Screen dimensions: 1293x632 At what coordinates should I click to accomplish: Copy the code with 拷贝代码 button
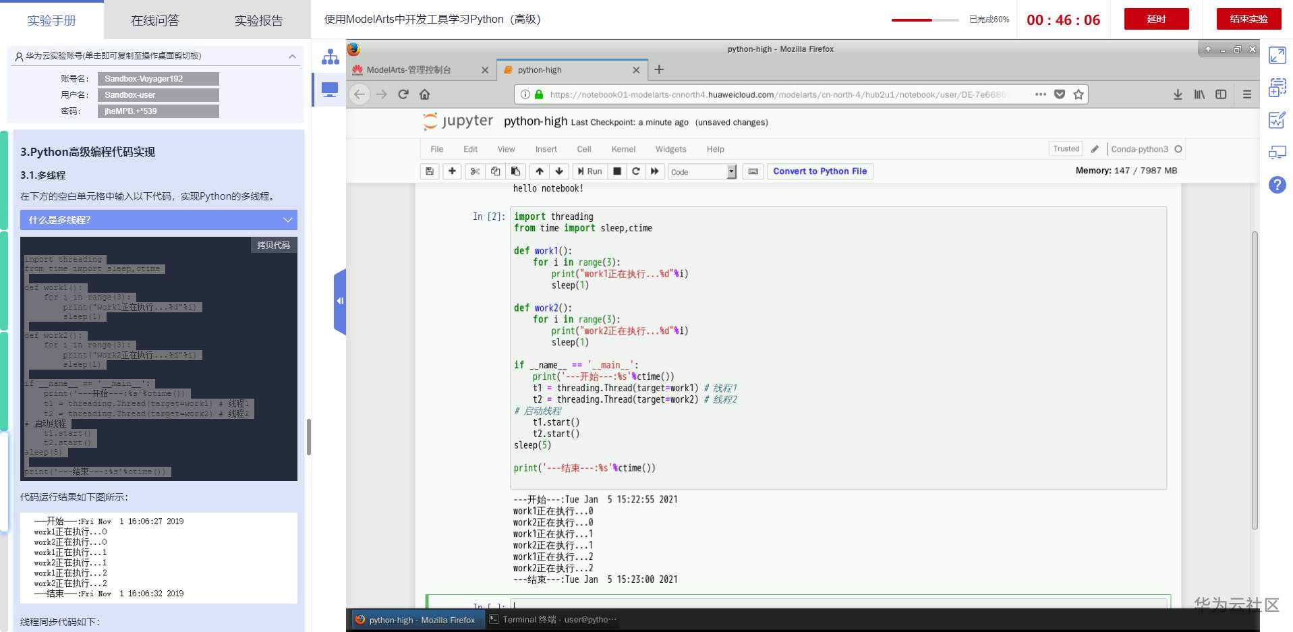click(x=273, y=245)
